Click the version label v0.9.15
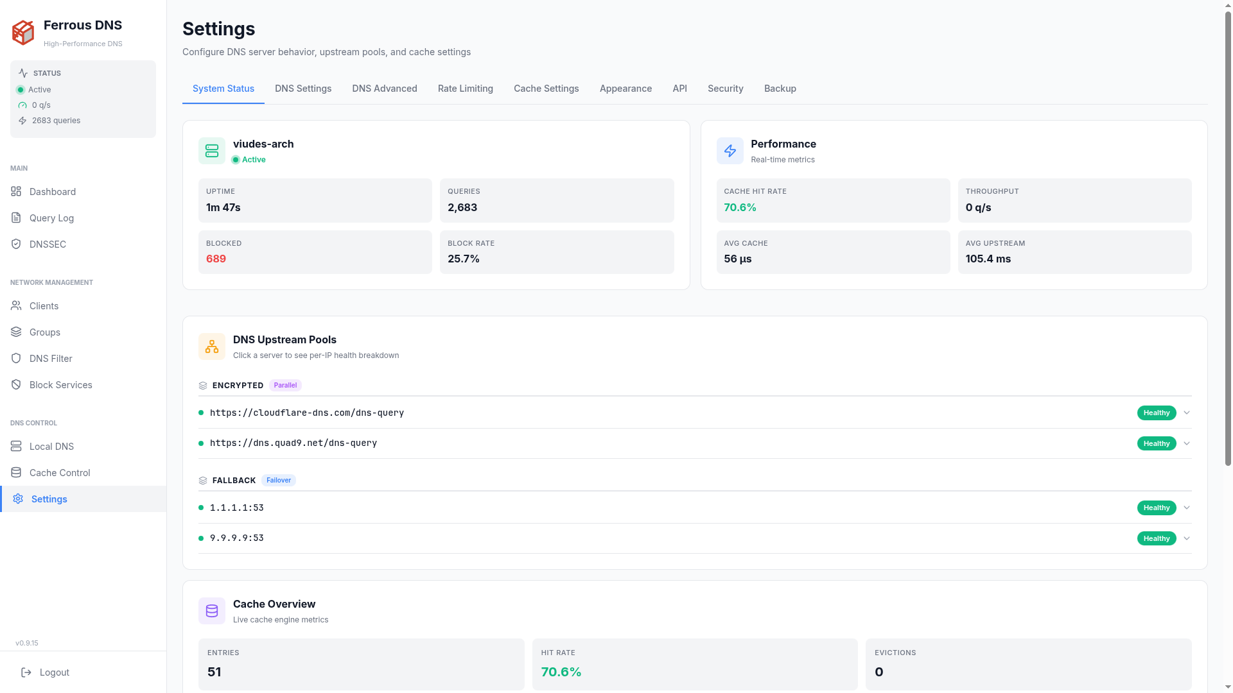Image resolution: width=1233 pixels, height=693 pixels. click(27, 643)
